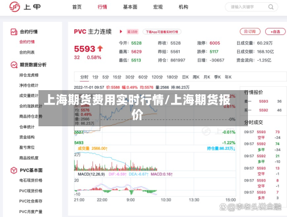Switch chart to 月K view
This screenshot has height=217, width=287.
pos(207,77)
